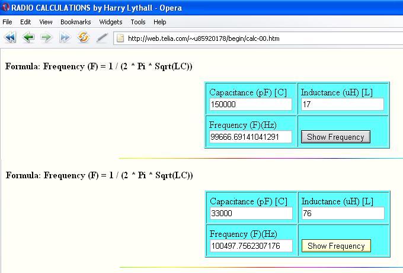Image resolution: width=403 pixels, height=273 pixels.
Task: Click the wand pencil toolbar icon
Action: (x=102, y=38)
